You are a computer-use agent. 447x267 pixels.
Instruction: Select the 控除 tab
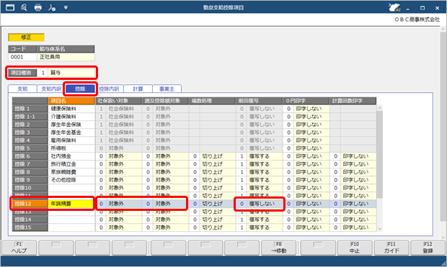(x=80, y=89)
